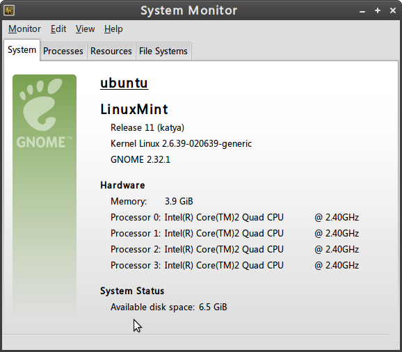Screen dimensions: 402x352
Task: Click the green GNOME foot logo
Action: [45, 195]
